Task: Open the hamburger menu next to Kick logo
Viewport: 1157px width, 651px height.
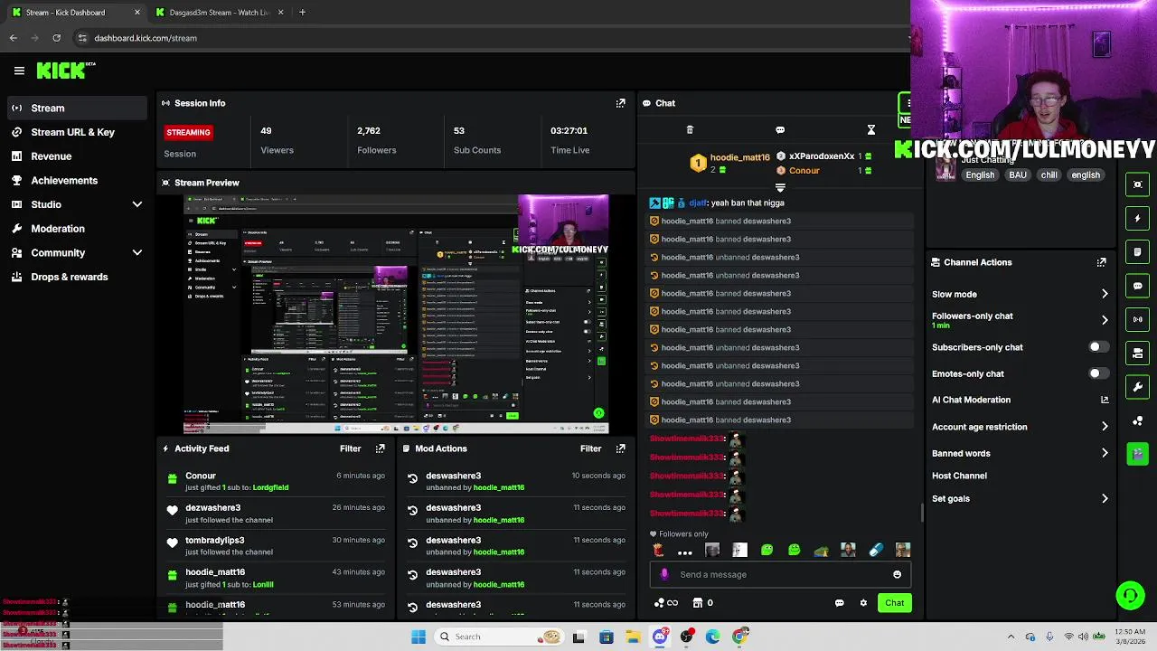Action: (x=19, y=71)
